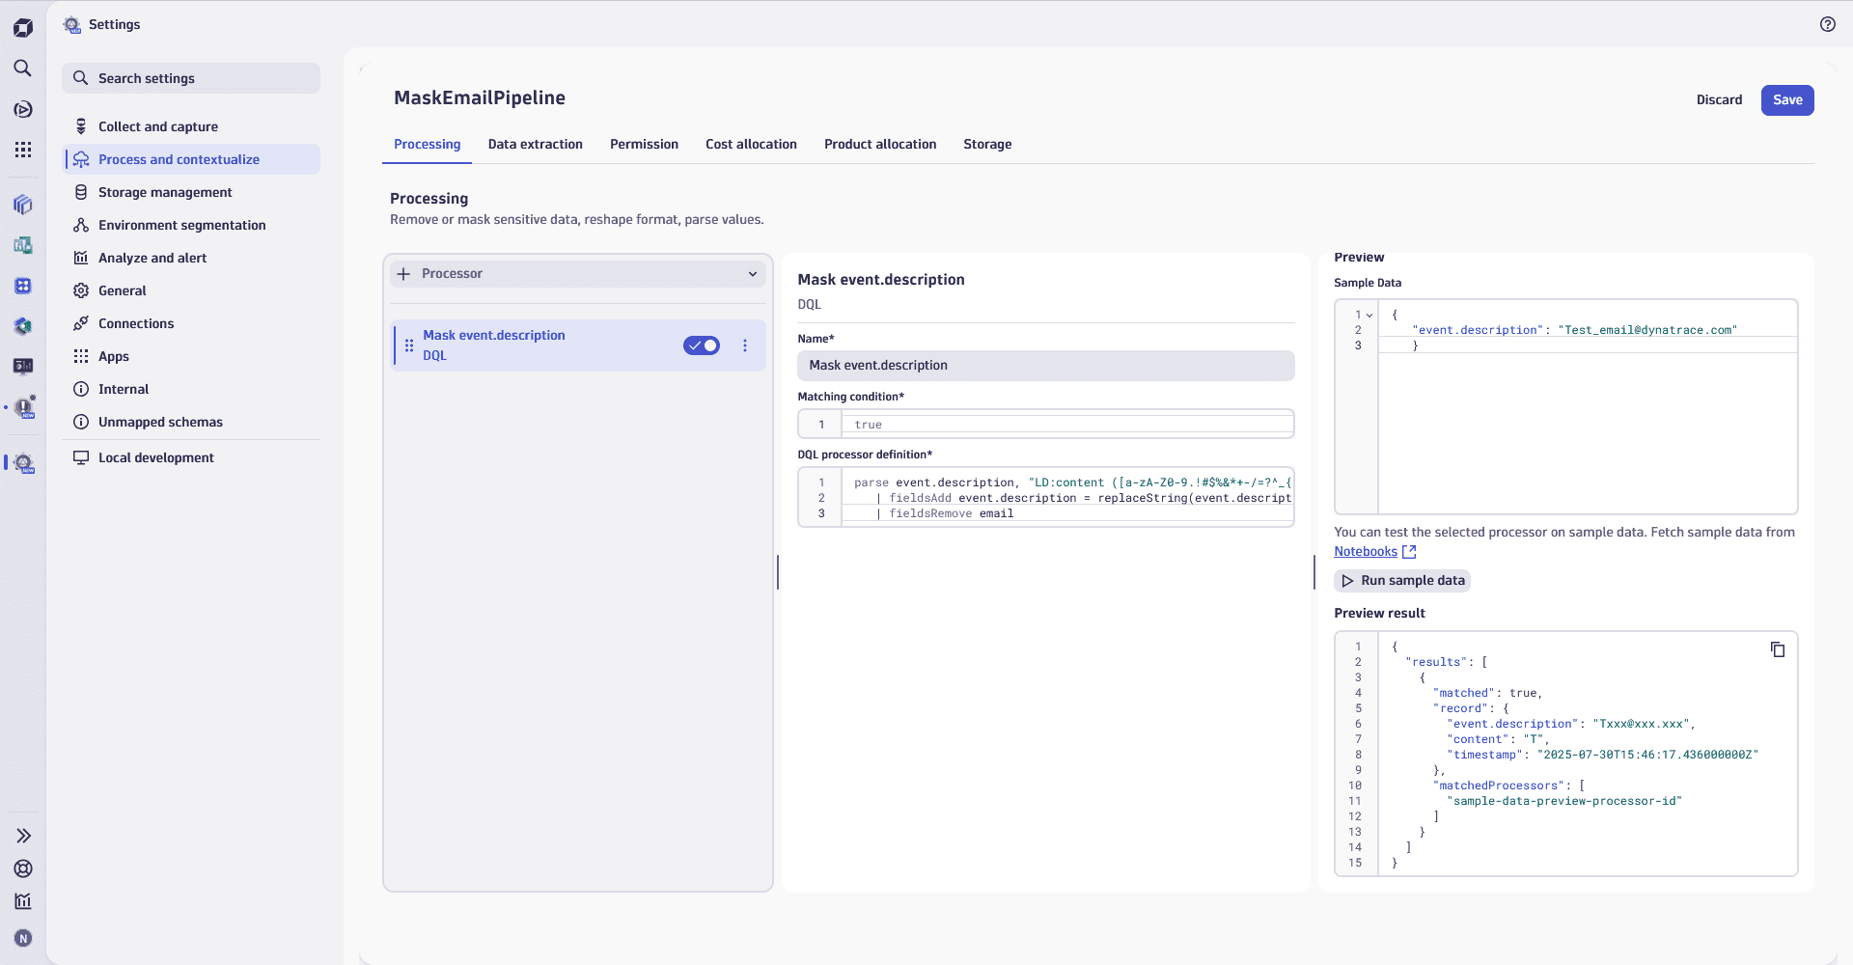Click the help question mark icon
Screen dimensions: 1853x965
[1828, 24]
